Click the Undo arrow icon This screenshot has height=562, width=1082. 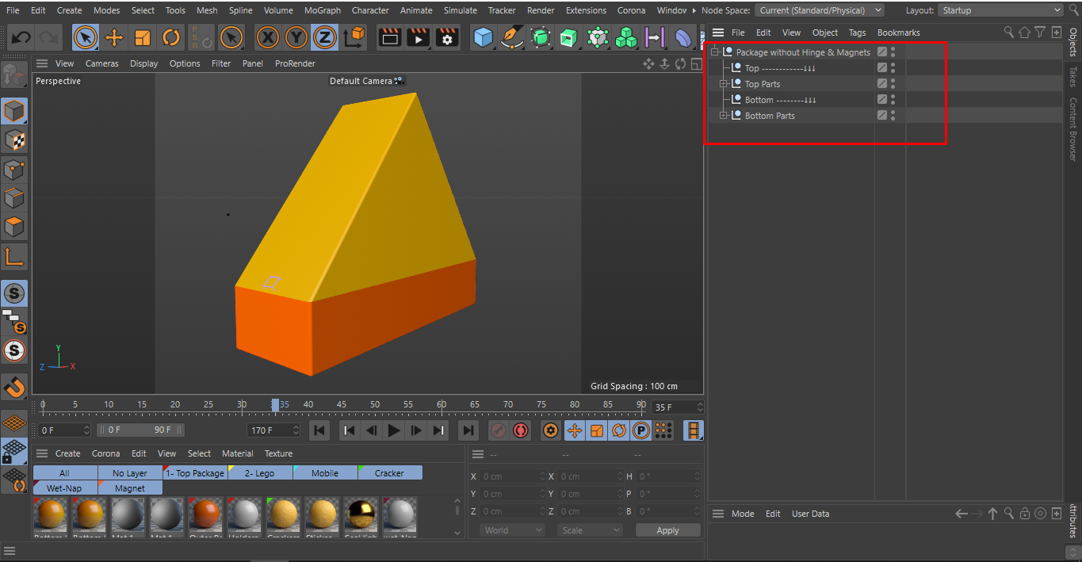(21, 37)
